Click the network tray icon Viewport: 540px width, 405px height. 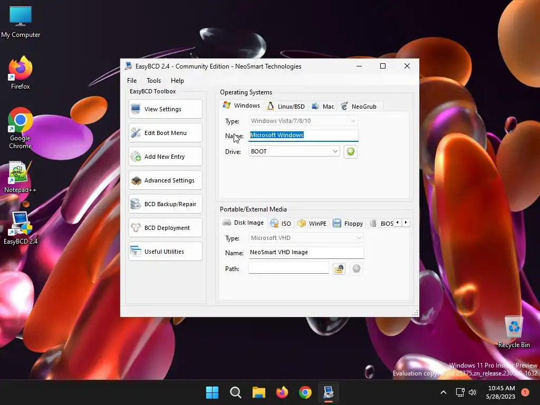click(x=460, y=392)
